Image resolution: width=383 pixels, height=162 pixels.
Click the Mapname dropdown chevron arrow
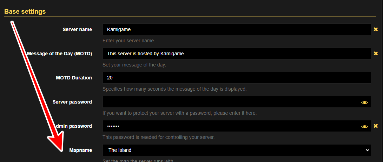367,150
